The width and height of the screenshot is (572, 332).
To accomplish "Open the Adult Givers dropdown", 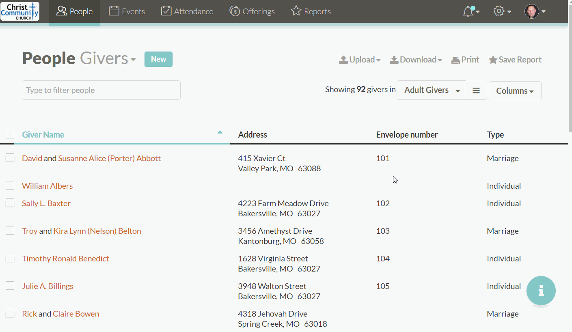I will click(430, 90).
